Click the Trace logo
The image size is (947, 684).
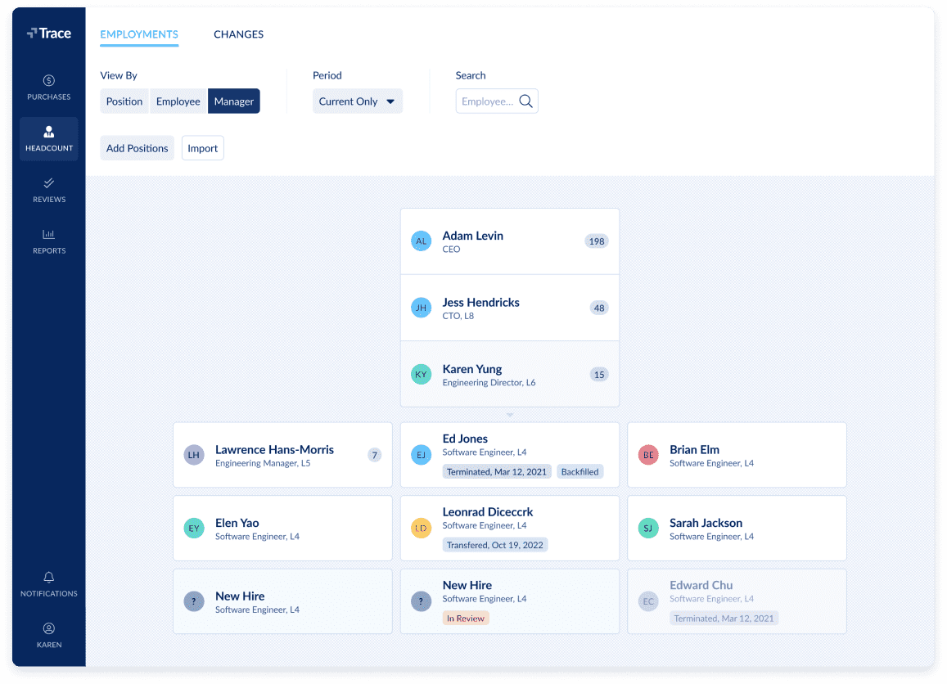pos(49,34)
